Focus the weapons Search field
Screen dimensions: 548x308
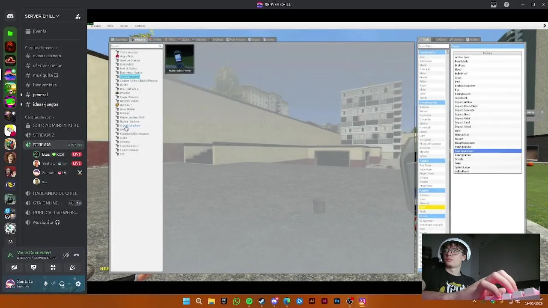tap(136, 46)
